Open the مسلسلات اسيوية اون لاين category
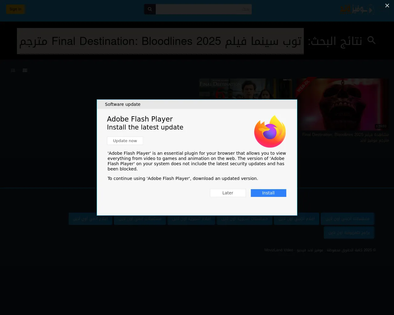This screenshot has width=394, height=315. 245,219
